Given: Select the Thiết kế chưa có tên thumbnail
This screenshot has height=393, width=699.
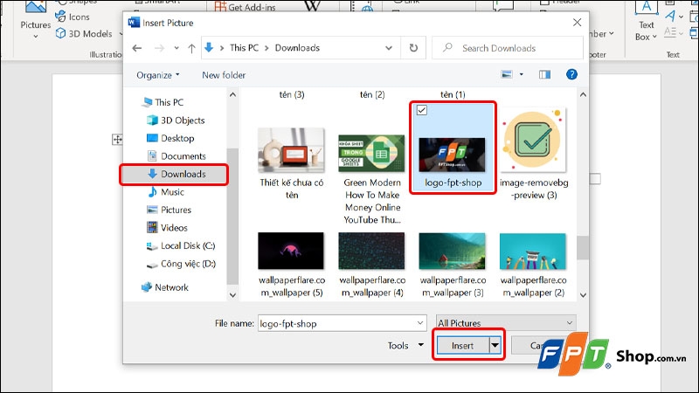Looking at the screenshot, I should pyautogui.click(x=291, y=153).
